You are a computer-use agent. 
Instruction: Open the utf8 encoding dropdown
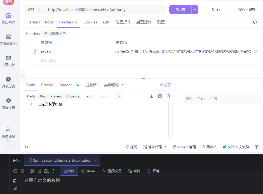[x=105, y=96]
